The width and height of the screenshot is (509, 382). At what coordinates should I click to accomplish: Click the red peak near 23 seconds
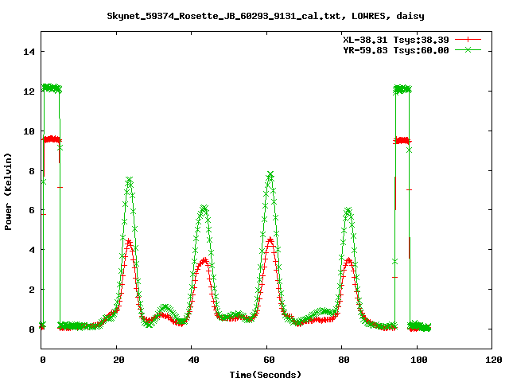pyautogui.click(x=129, y=242)
